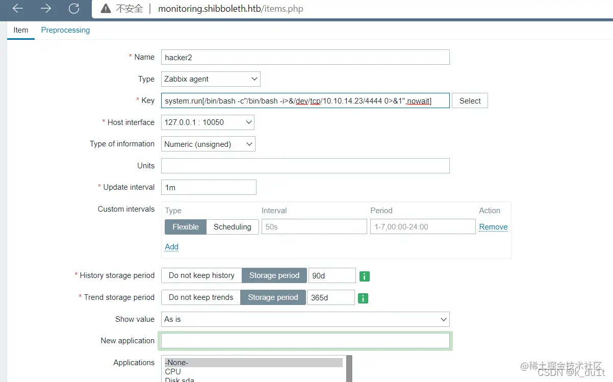Click the empty Units field
613x382 pixels.
tap(305, 166)
